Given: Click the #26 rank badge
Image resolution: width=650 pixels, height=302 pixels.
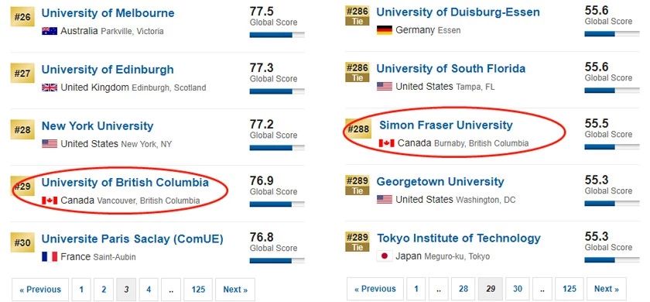Looking at the screenshot, I should [22, 19].
